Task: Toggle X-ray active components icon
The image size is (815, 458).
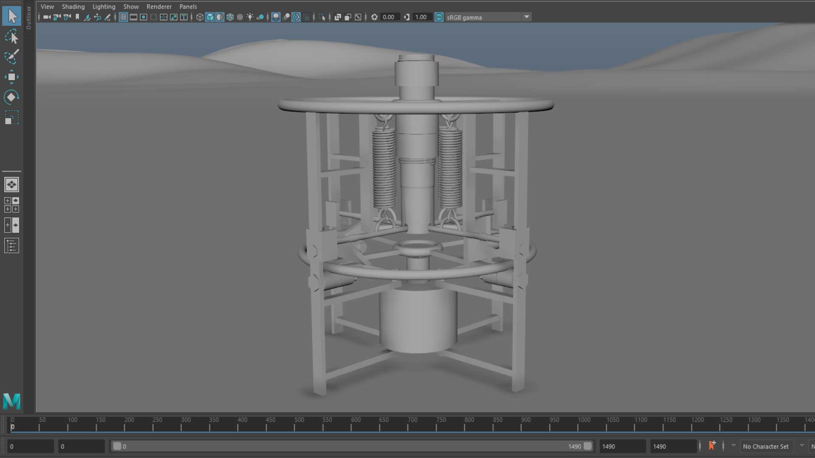Action: pyautogui.click(x=348, y=17)
